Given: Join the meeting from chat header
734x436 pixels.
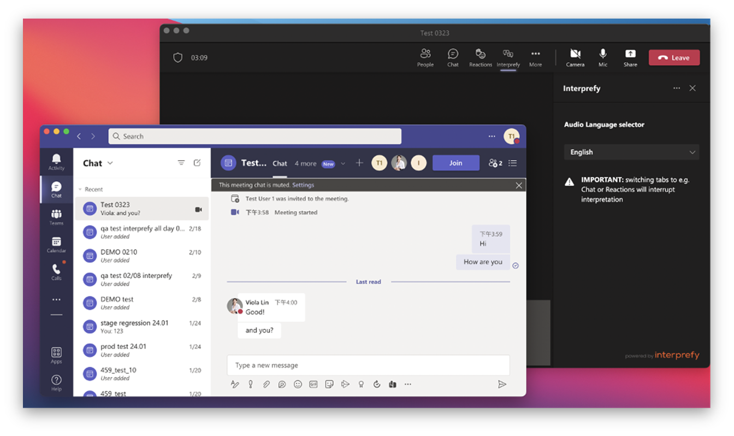Looking at the screenshot, I should pyautogui.click(x=455, y=163).
